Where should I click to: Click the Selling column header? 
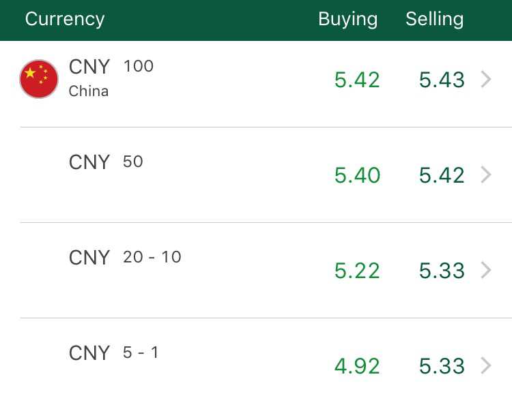pyautogui.click(x=434, y=19)
